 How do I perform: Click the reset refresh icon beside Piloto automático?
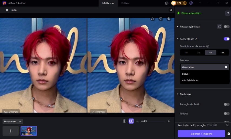(x=227, y=13)
